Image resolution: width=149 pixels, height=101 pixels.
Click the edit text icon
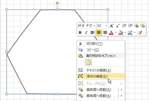(x=80, y=70)
